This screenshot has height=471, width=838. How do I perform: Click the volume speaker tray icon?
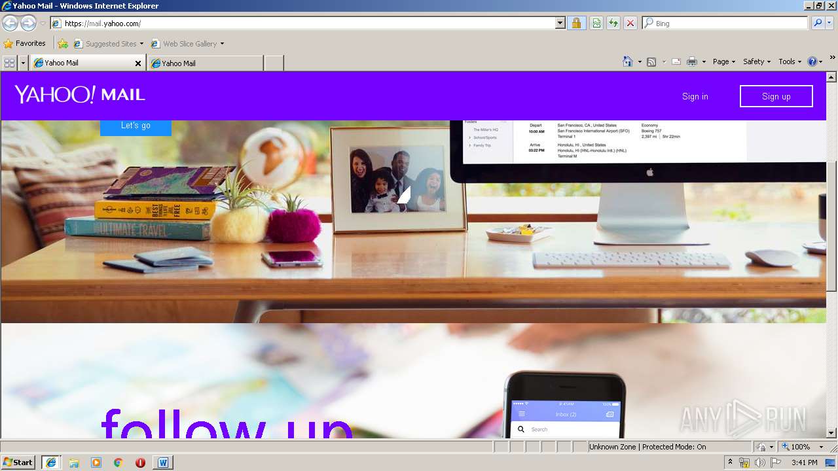coord(759,462)
